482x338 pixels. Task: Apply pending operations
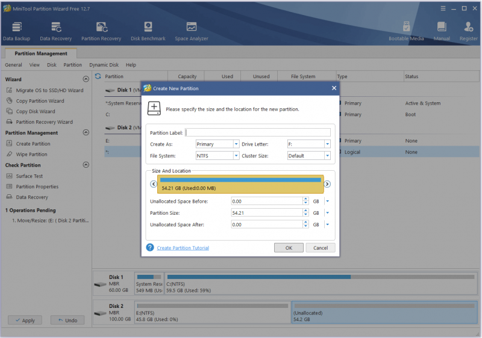tap(25, 320)
